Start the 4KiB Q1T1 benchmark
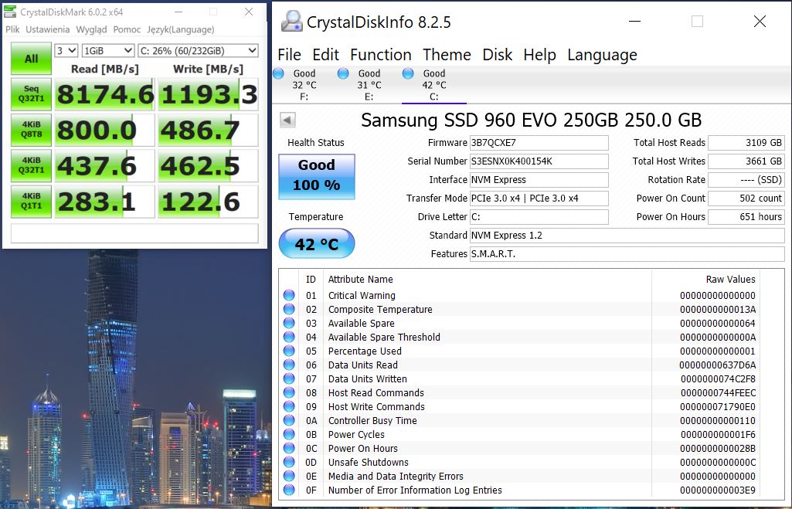The width and height of the screenshot is (792, 509). point(32,201)
